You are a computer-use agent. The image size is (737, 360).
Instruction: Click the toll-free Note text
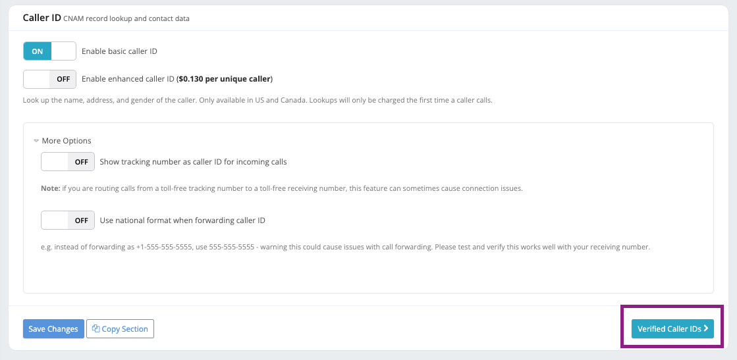tap(281, 188)
